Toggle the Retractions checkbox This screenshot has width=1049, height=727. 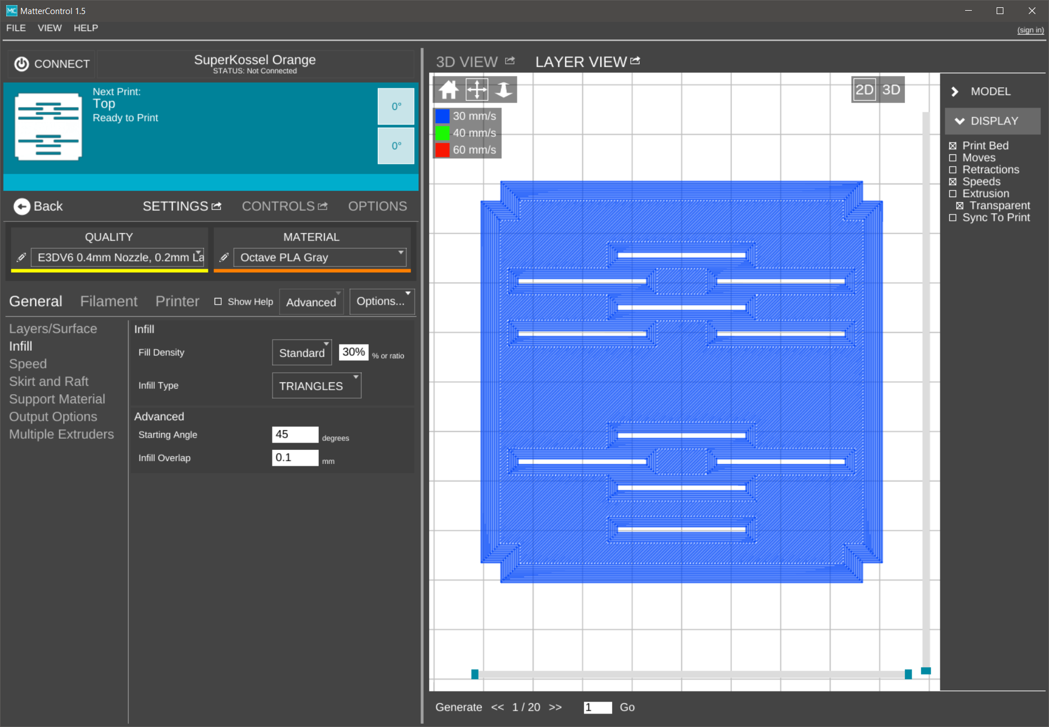(x=953, y=170)
